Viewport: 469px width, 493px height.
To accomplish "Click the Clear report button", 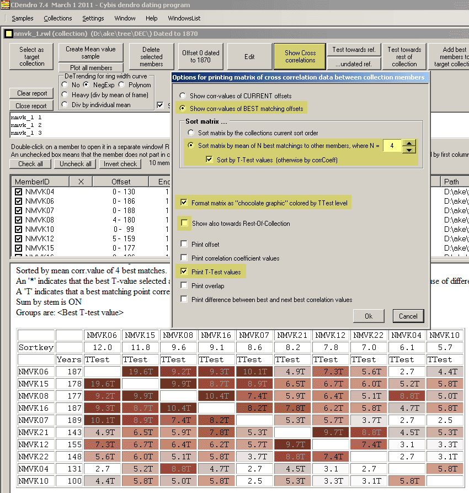I will [x=32, y=93].
